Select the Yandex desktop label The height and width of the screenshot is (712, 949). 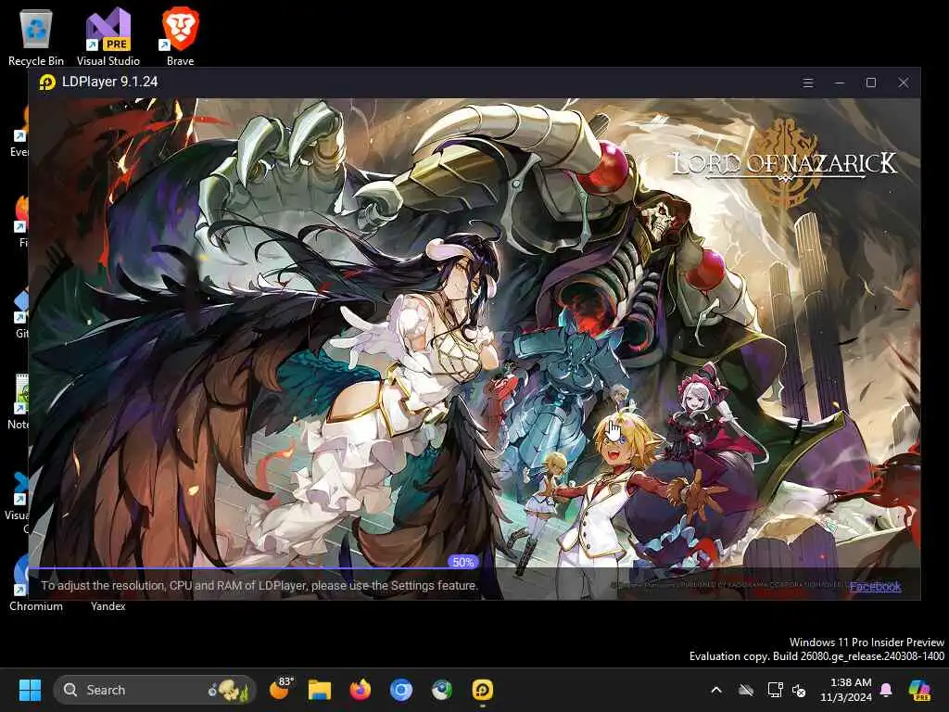click(x=108, y=606)
